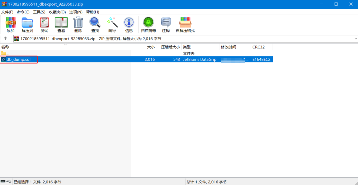The width and height of the screenshot is (358, 185).
Task: Show archive Info (信息) icon
Action: [129, 22]
